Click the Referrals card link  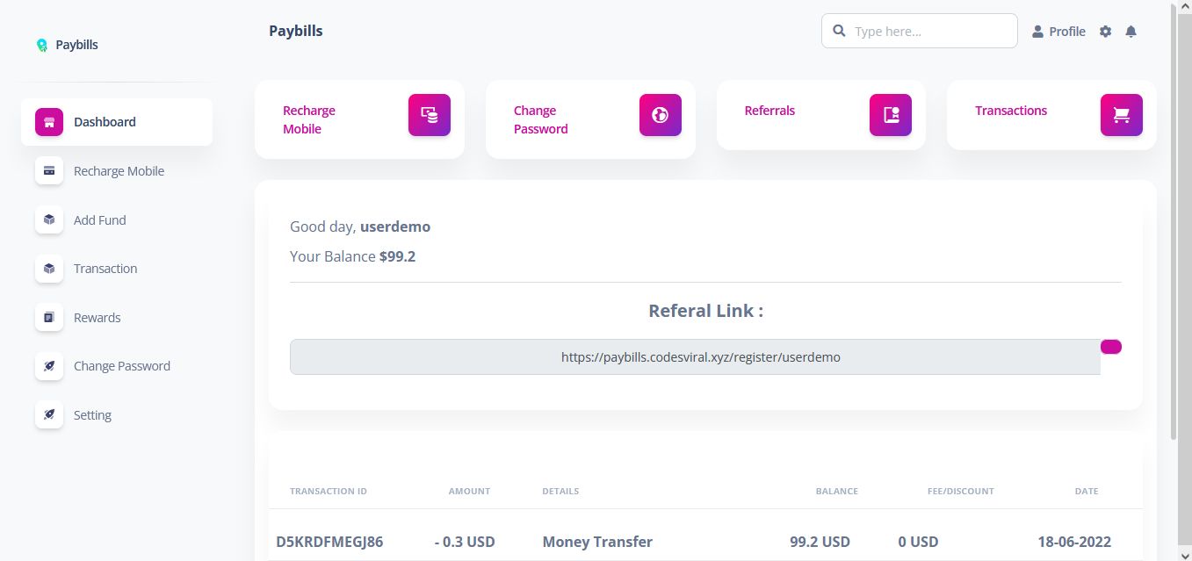(x=769, y=111)
